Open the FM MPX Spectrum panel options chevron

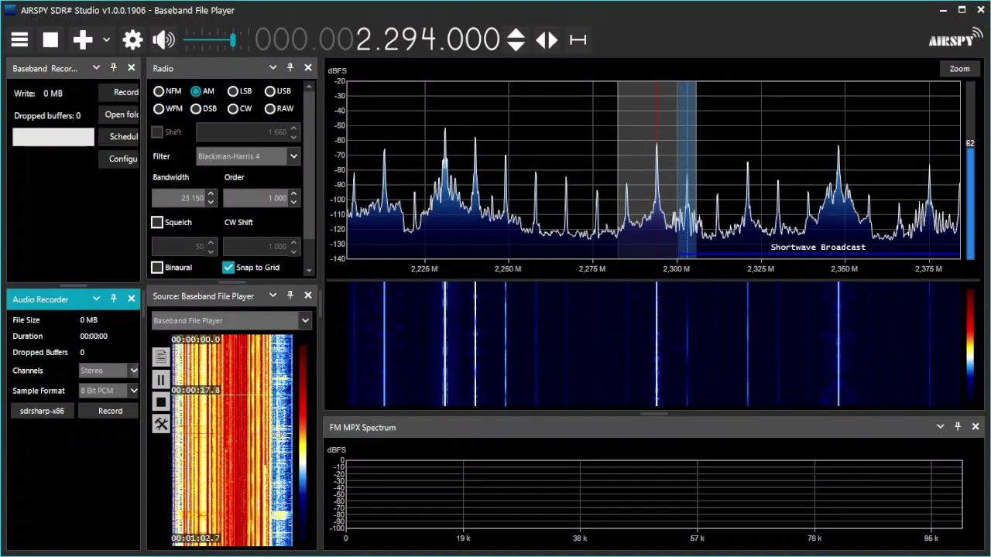click(940, 426)
